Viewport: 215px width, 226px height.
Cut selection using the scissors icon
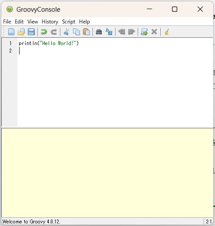tap(66, 32)
